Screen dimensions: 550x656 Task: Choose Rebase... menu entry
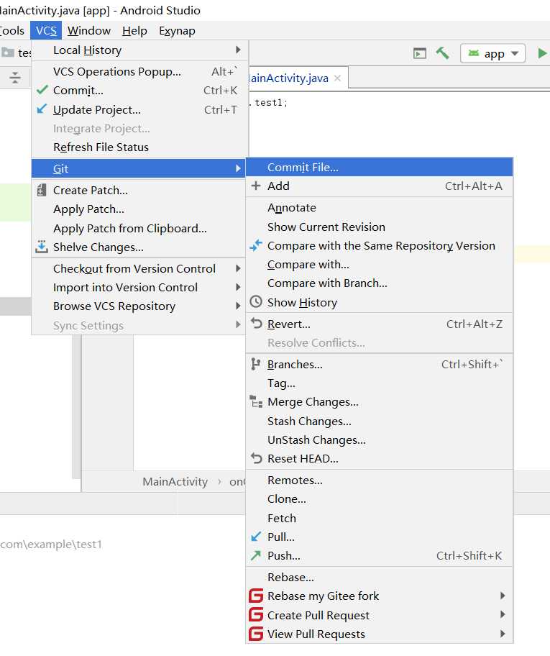pyautogui.click(x=379, y=577)
